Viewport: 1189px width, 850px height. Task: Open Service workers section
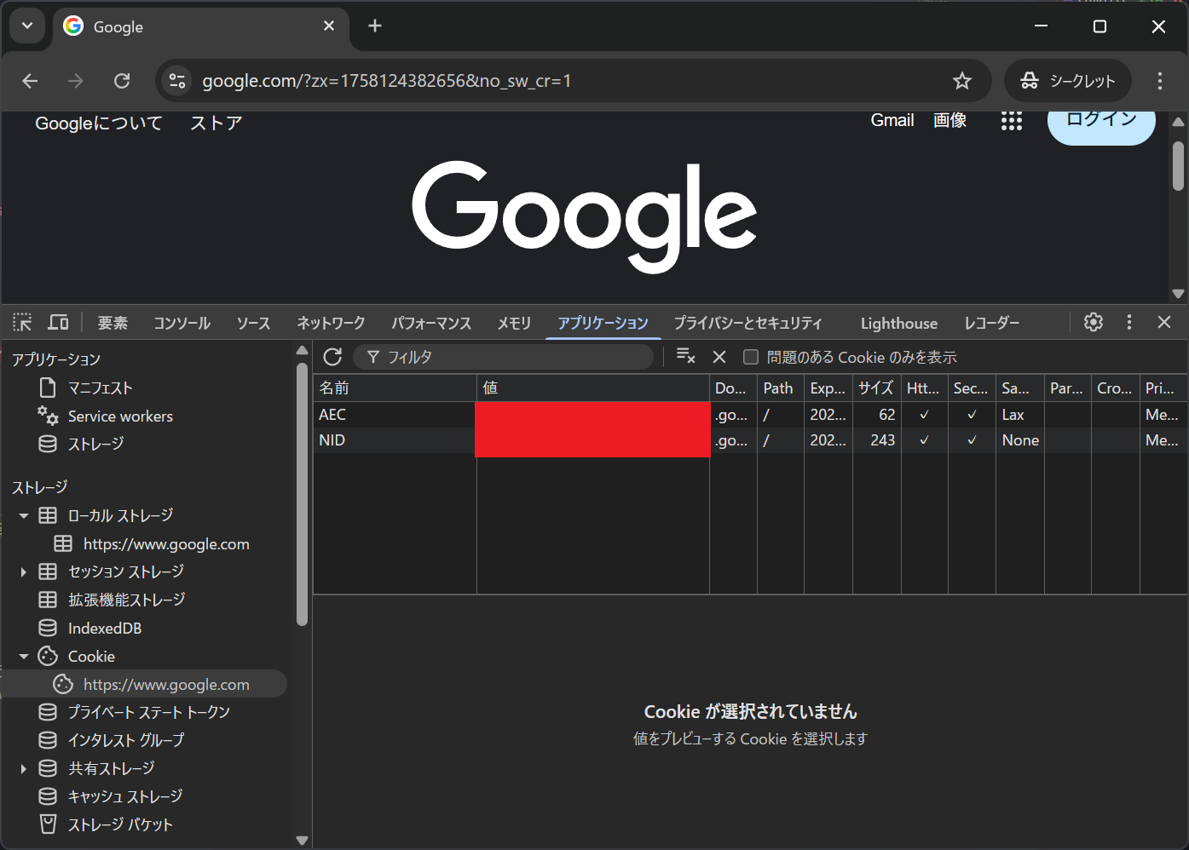pos(120,416)
